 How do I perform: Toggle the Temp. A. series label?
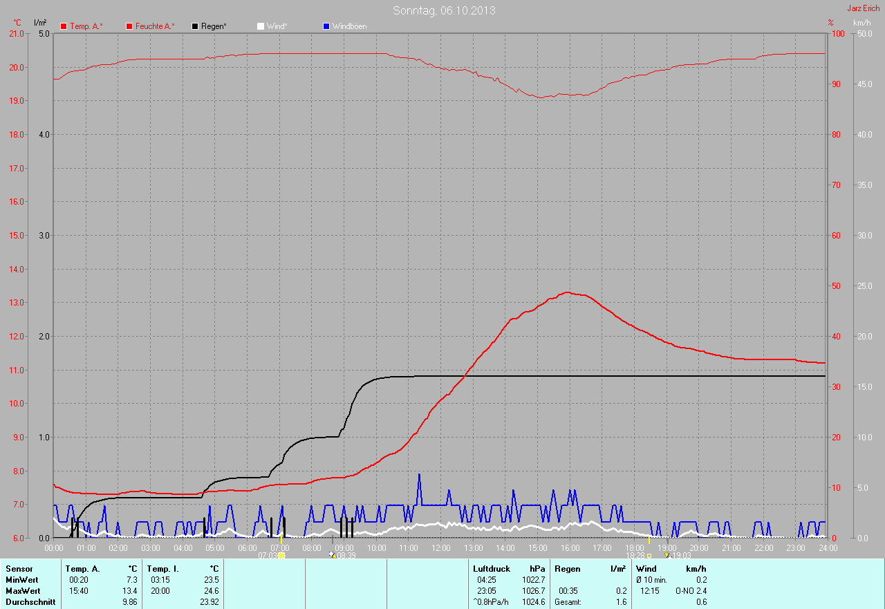click(x=86, y=26)
